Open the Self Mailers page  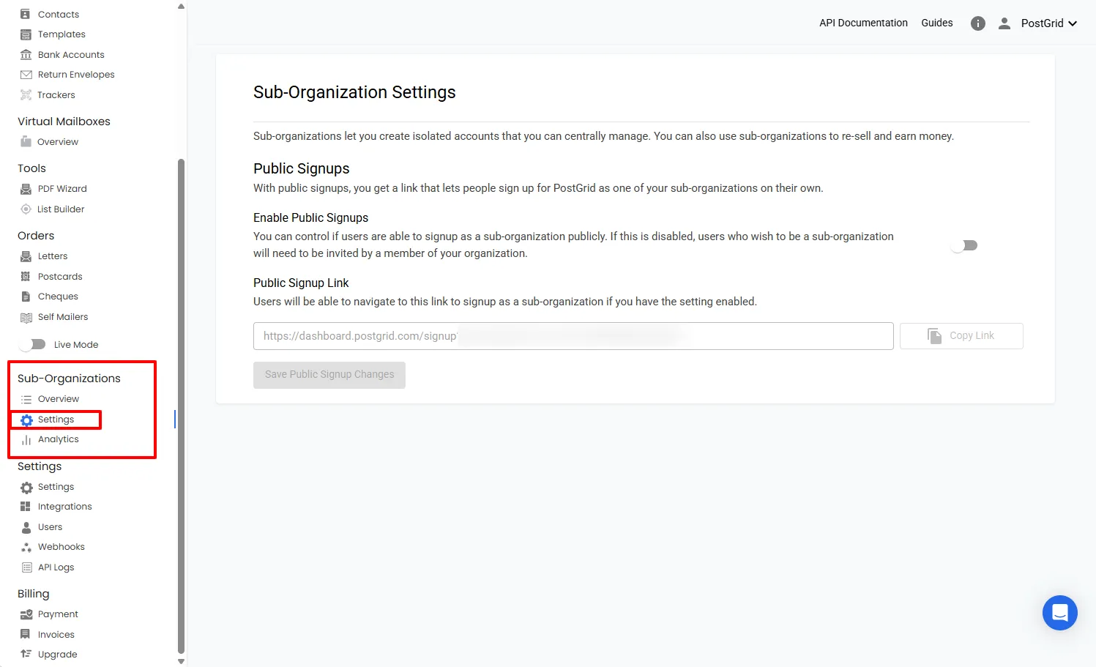62,316
